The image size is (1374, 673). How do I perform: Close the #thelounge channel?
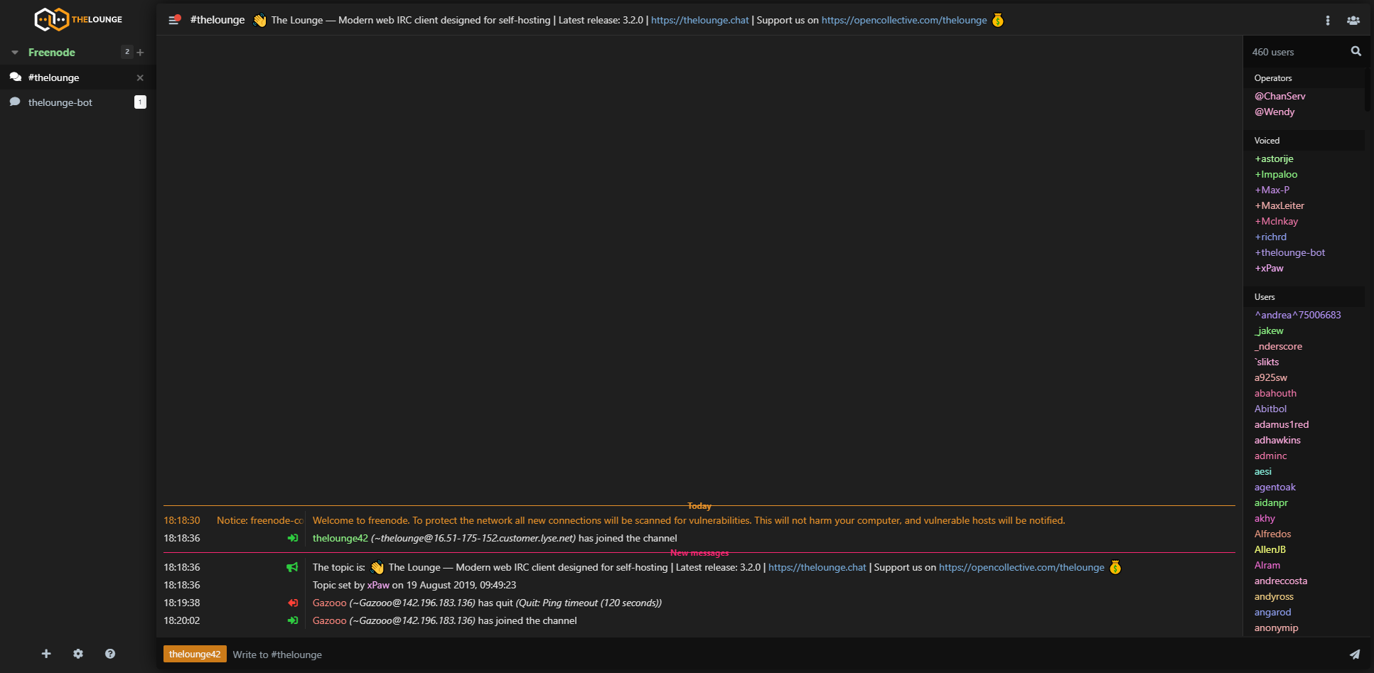pos(140,77)
